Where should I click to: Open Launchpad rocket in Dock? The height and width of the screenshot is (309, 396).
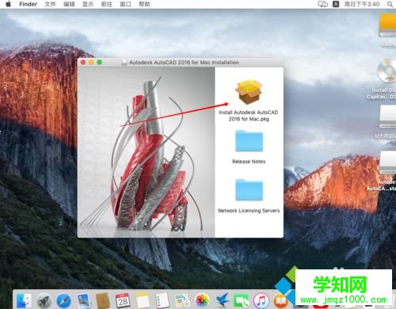(x=44, y=300)
